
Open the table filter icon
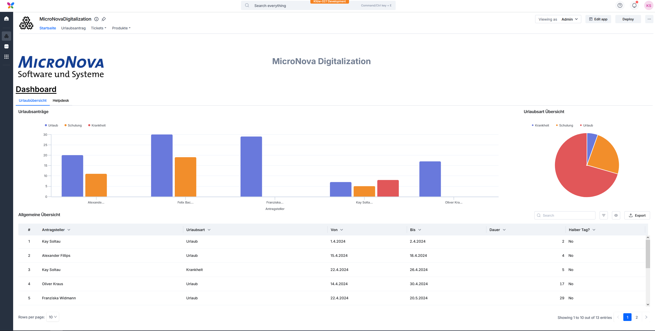tap(604, 215)
